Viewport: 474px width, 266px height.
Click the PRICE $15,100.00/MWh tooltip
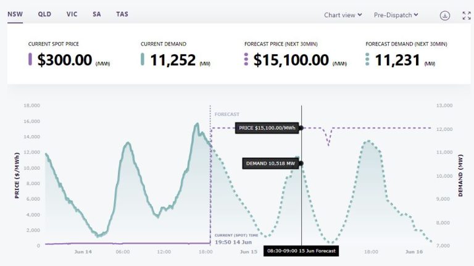[267, 128]
